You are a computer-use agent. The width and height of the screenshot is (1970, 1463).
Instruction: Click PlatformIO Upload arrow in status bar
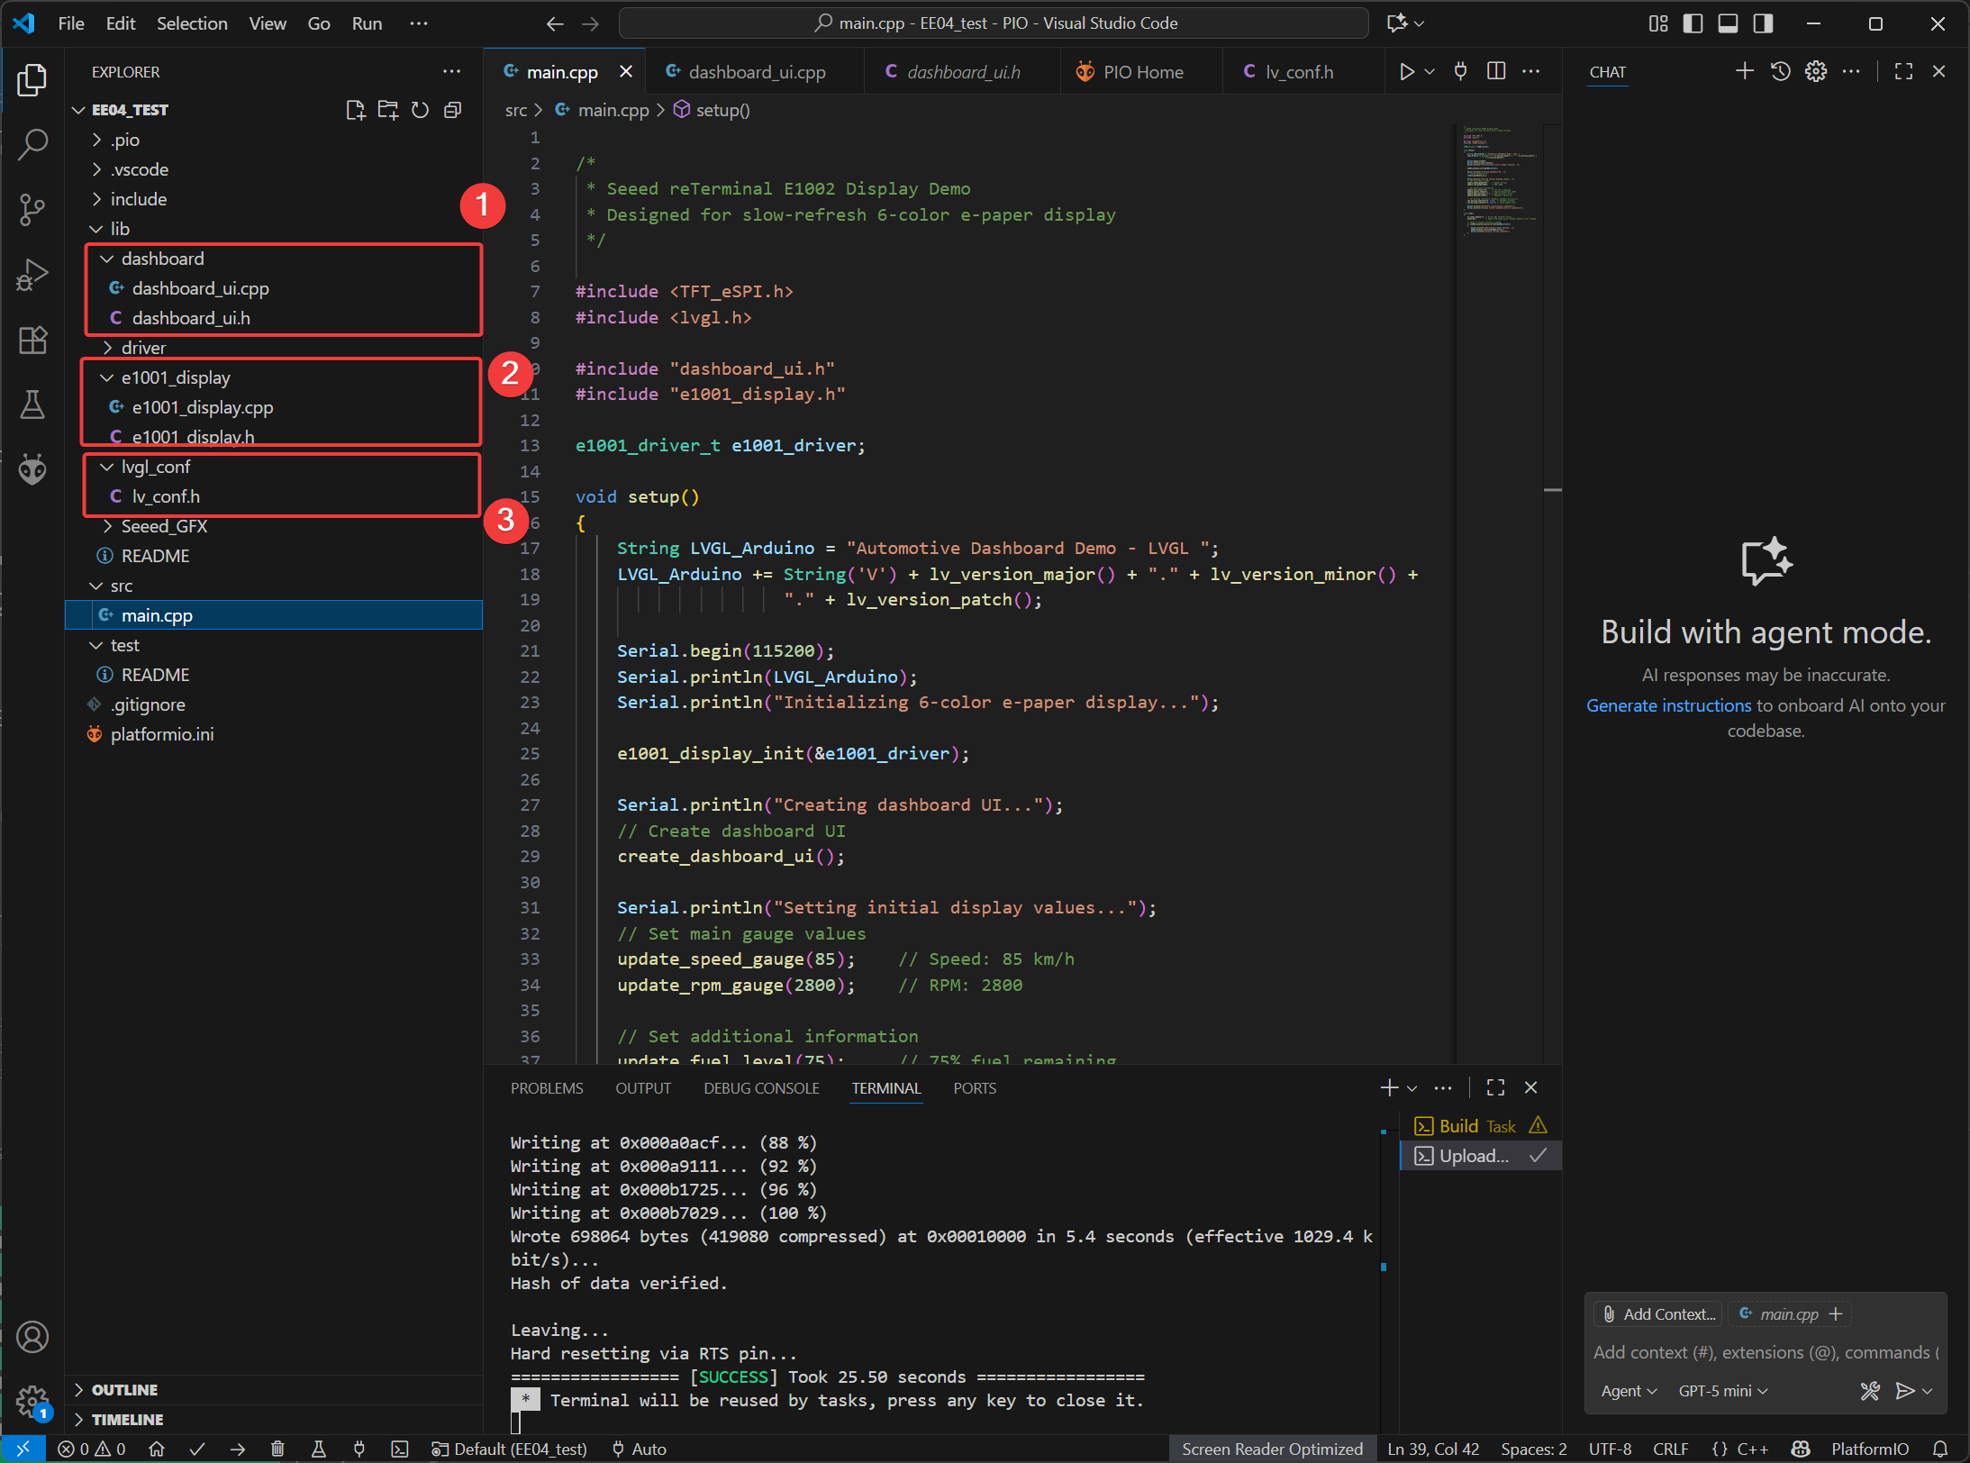point(238,1449)
